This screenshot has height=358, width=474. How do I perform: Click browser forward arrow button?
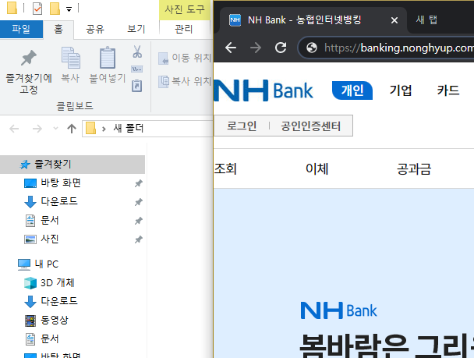(256, 48)
